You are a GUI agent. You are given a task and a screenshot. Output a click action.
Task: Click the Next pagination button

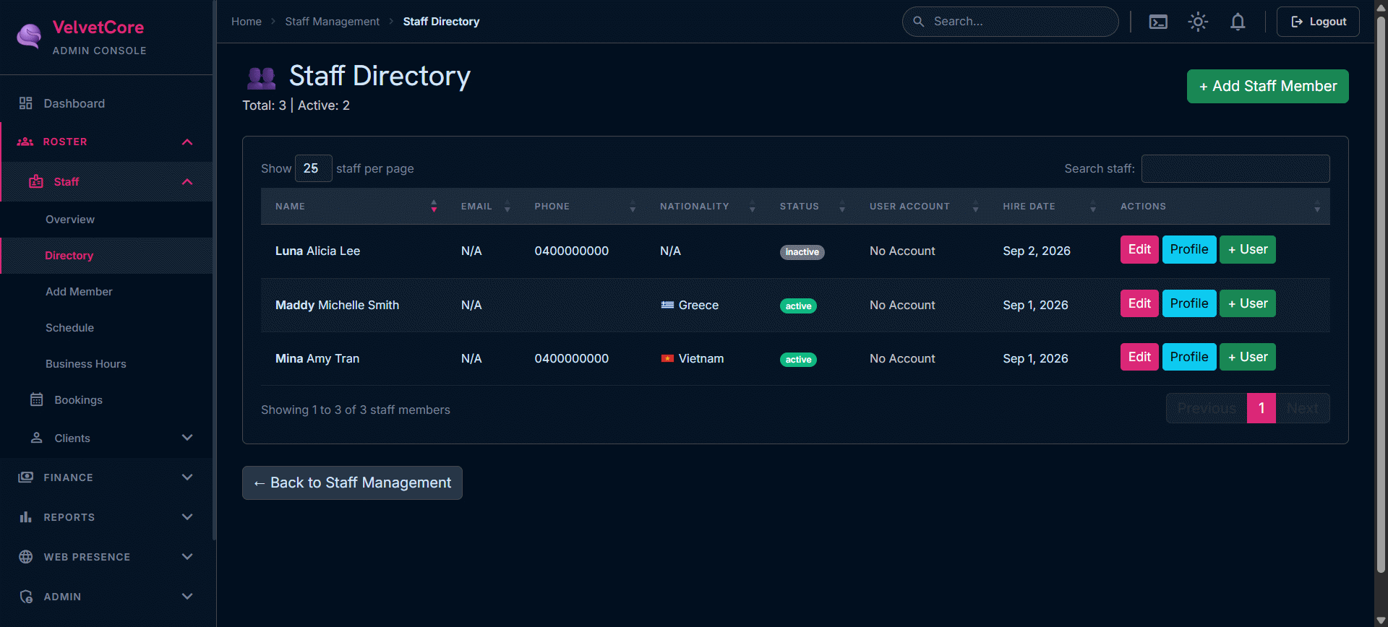1303,408
